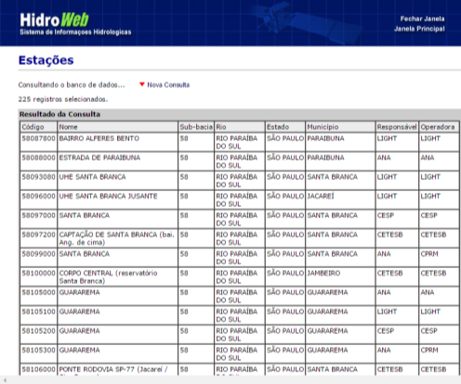Select BAIRRO ALFERES BENTO station name
Screen dimensions: 461x384
coord(99,138)
